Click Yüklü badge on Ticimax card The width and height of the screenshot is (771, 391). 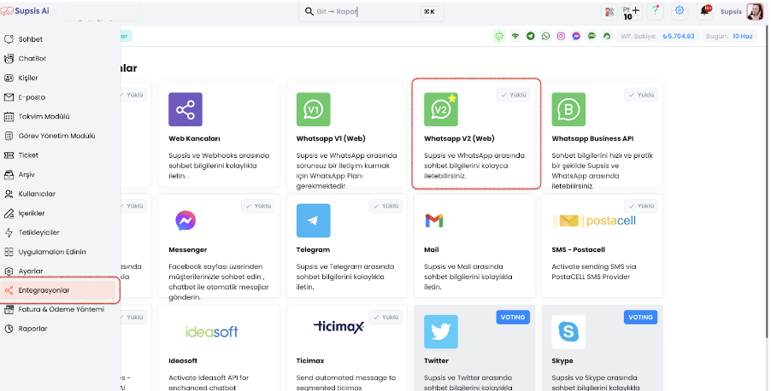[385, 318]
